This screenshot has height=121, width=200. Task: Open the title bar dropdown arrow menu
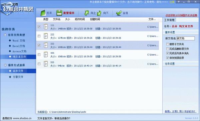(x=179, y=2)
